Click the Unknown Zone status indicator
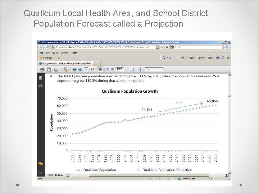The height and width of the screenshot is (194, 259). 187,179
